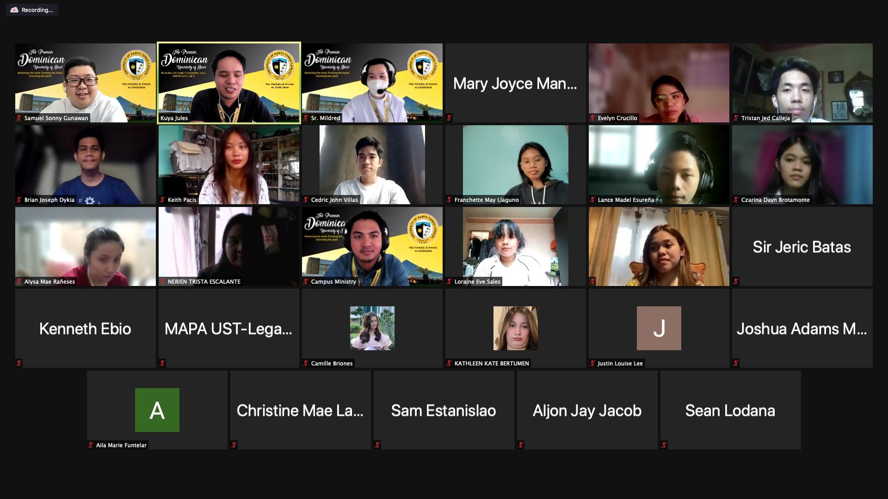Click muted mic icon beside Campus Ministry
888x499 pixels.
pyautogui.click(x=306, y=282)
